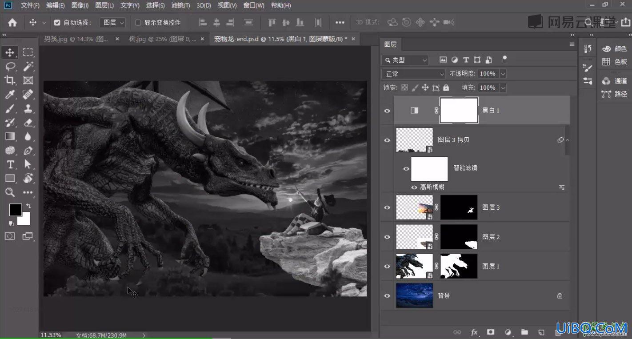Add a layer mask button

click(491, 332)
